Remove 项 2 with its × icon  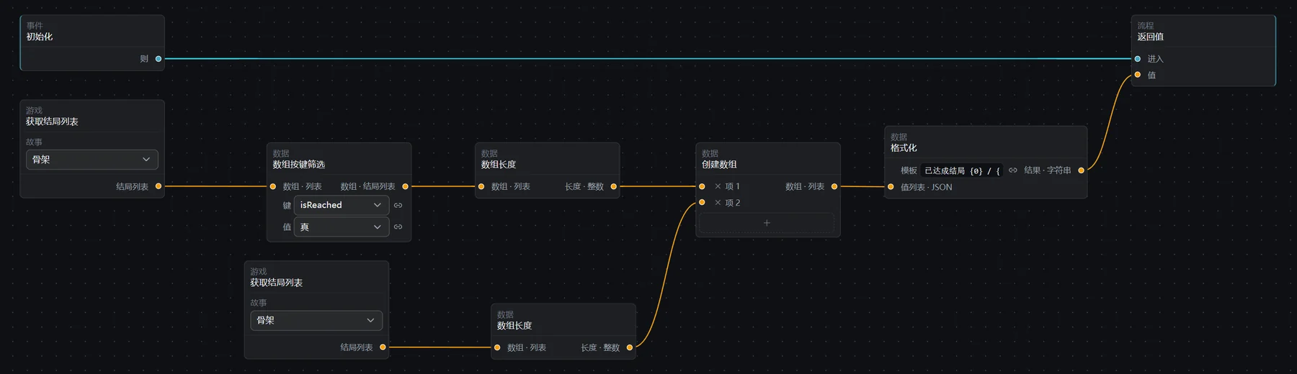pyautogui.click(x=718, y=203)
